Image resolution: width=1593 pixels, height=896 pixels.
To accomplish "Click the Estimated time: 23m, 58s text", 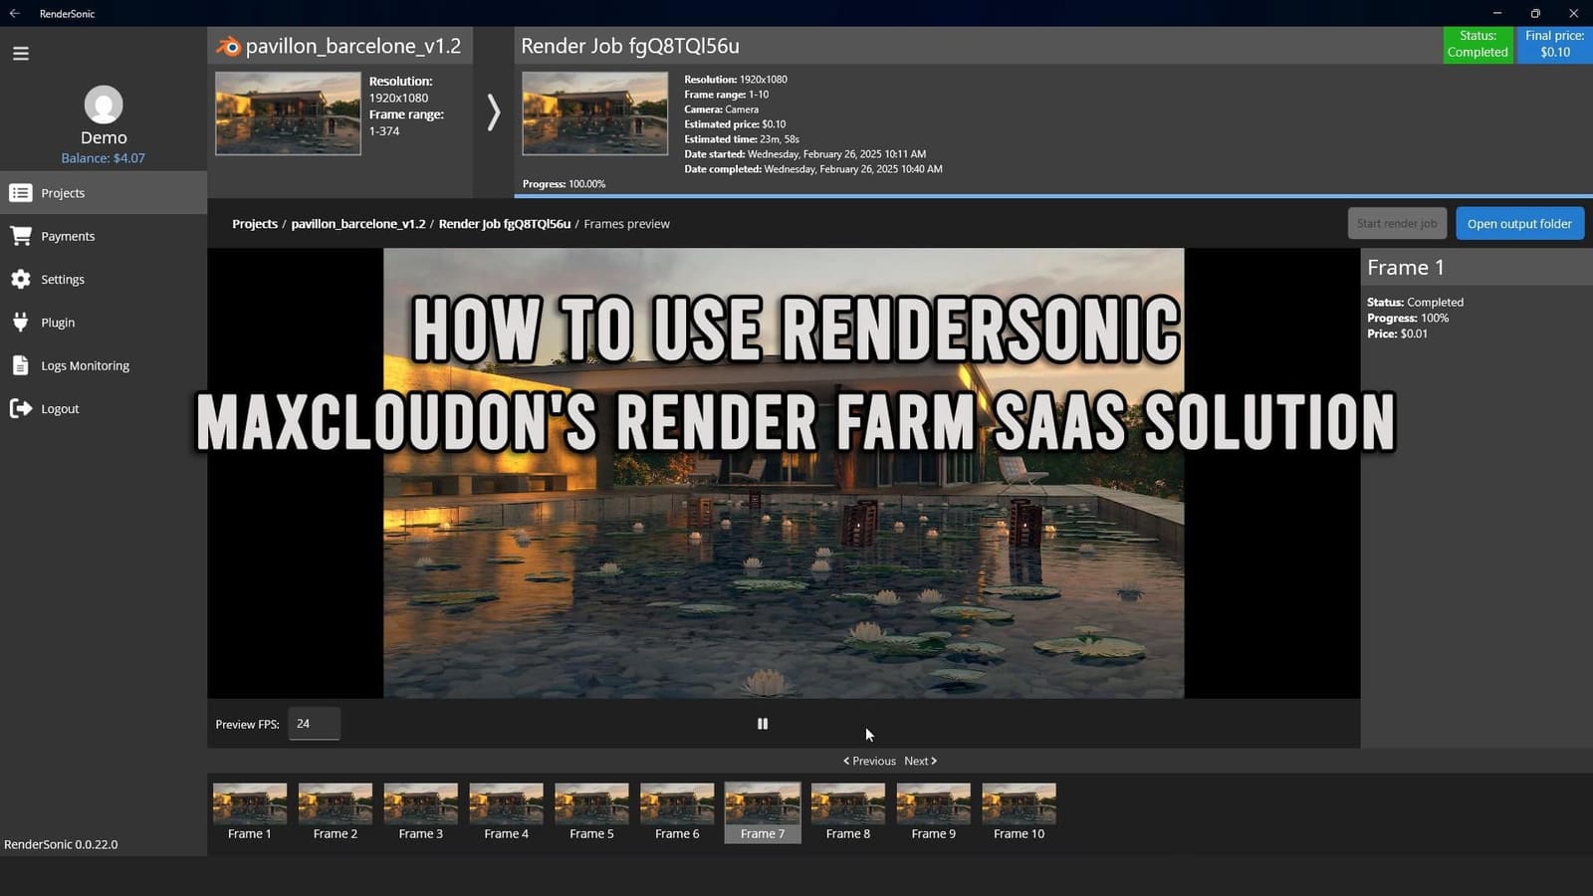I will point(742,139).
